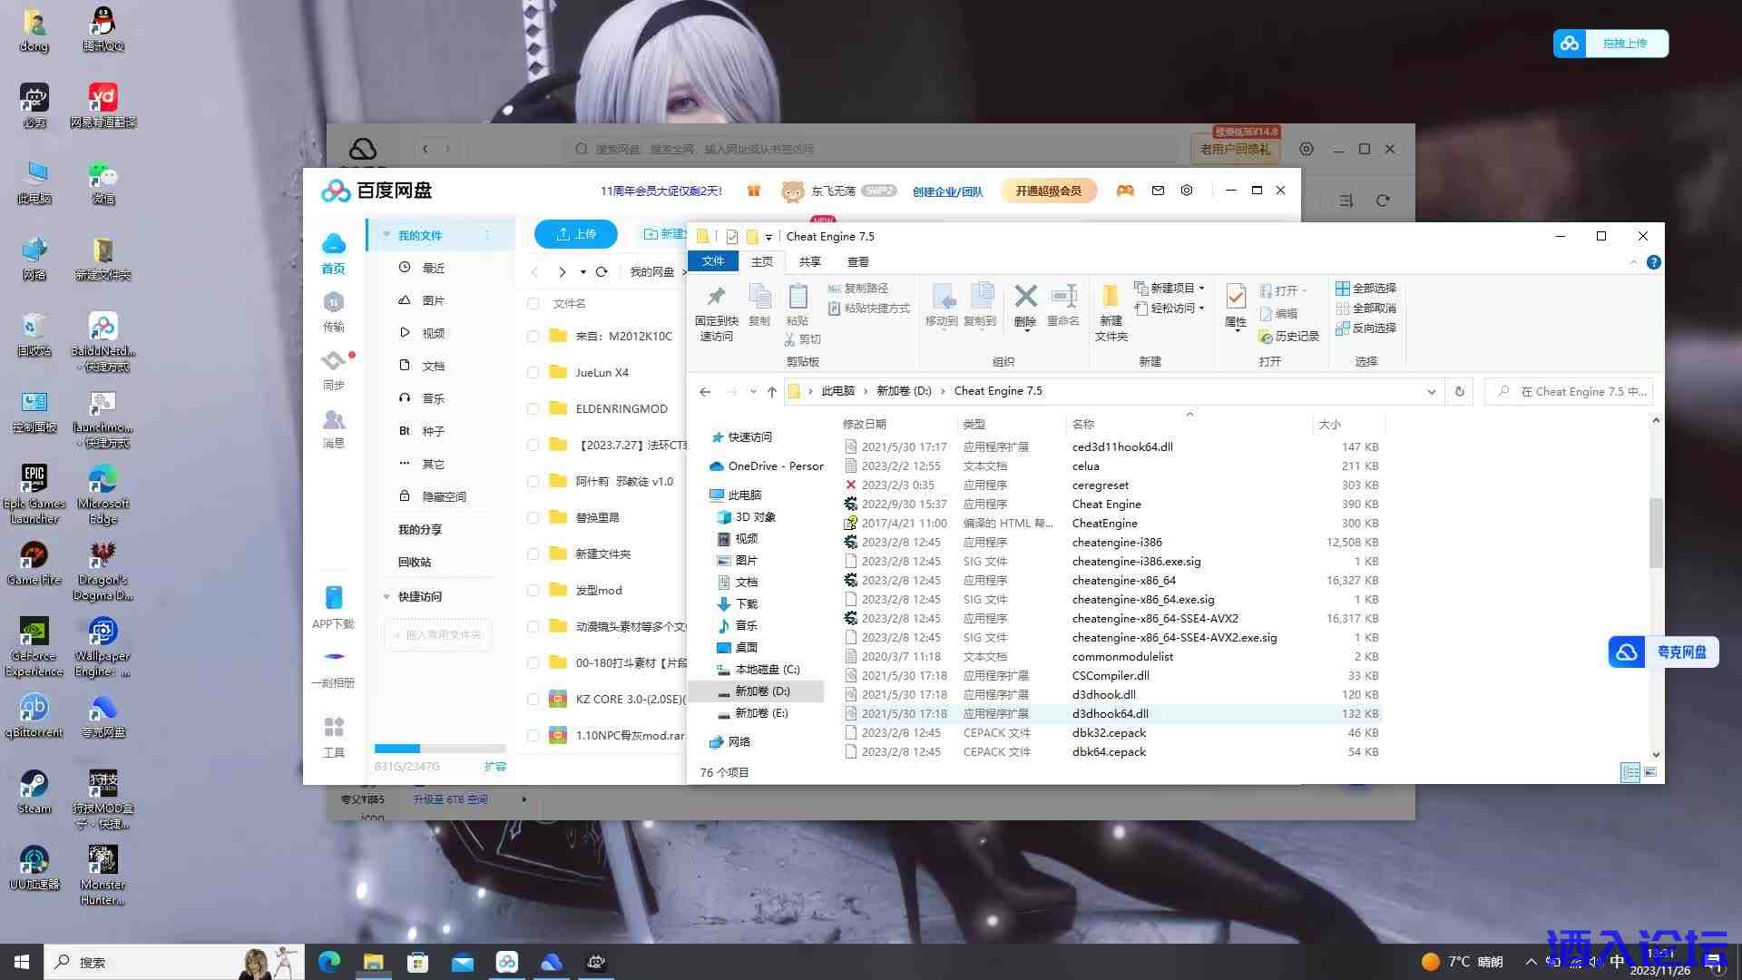This screenshot has width=1742, height=980.
Task: Open Baidu Netdisk settings gear icon
Action: 1187,191
